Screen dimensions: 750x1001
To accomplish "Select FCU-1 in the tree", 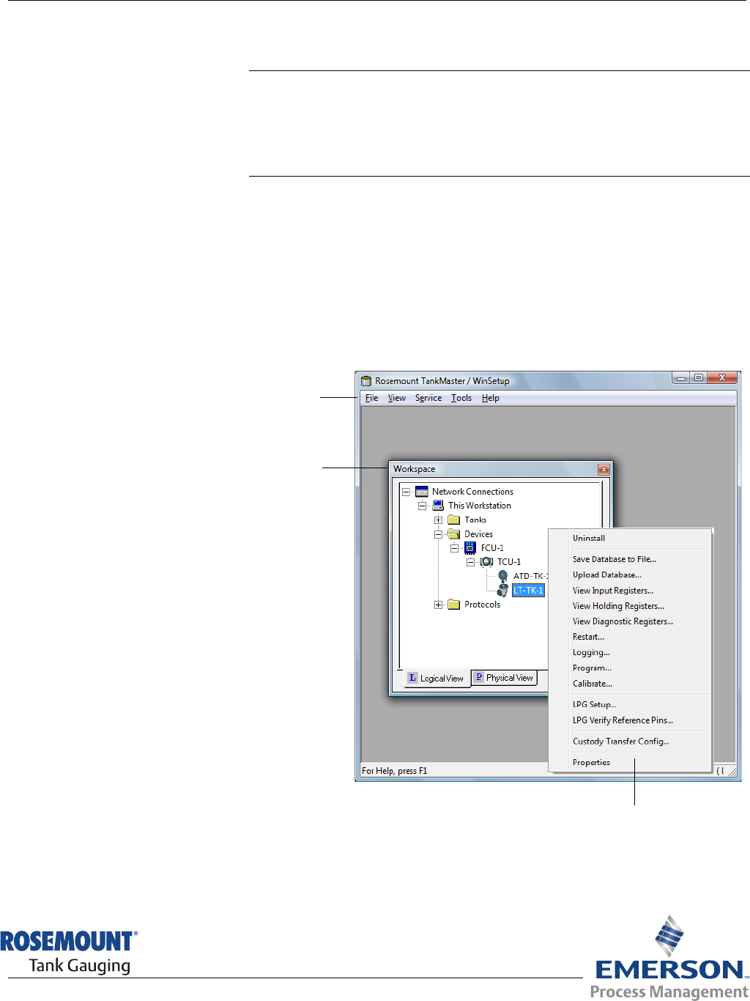I will [x=492, y=548].
